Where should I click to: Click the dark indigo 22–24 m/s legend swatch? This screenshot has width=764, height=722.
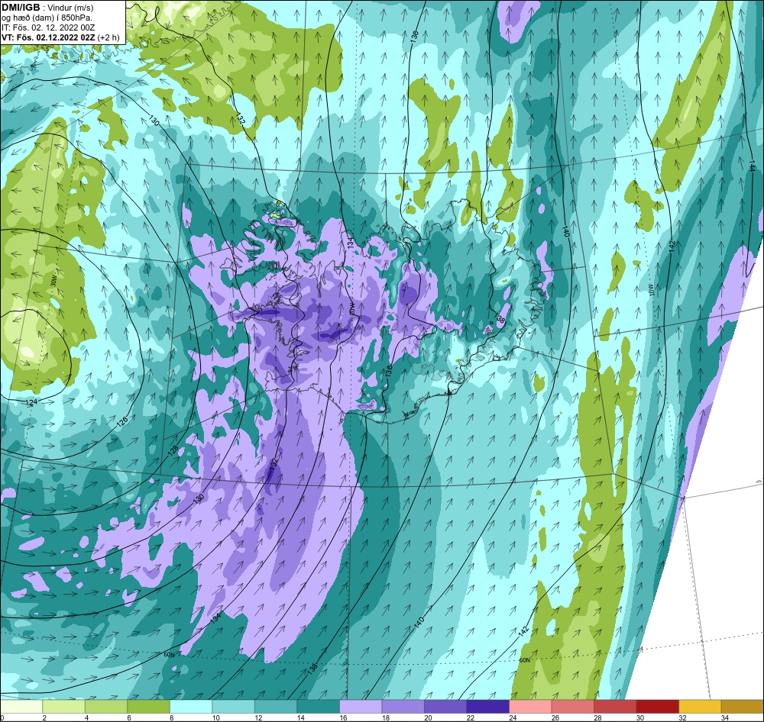(x=487, y=707)
